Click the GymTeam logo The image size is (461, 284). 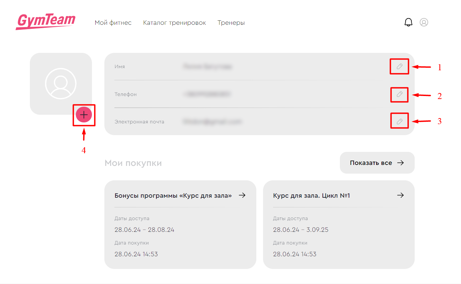[45, 22]
